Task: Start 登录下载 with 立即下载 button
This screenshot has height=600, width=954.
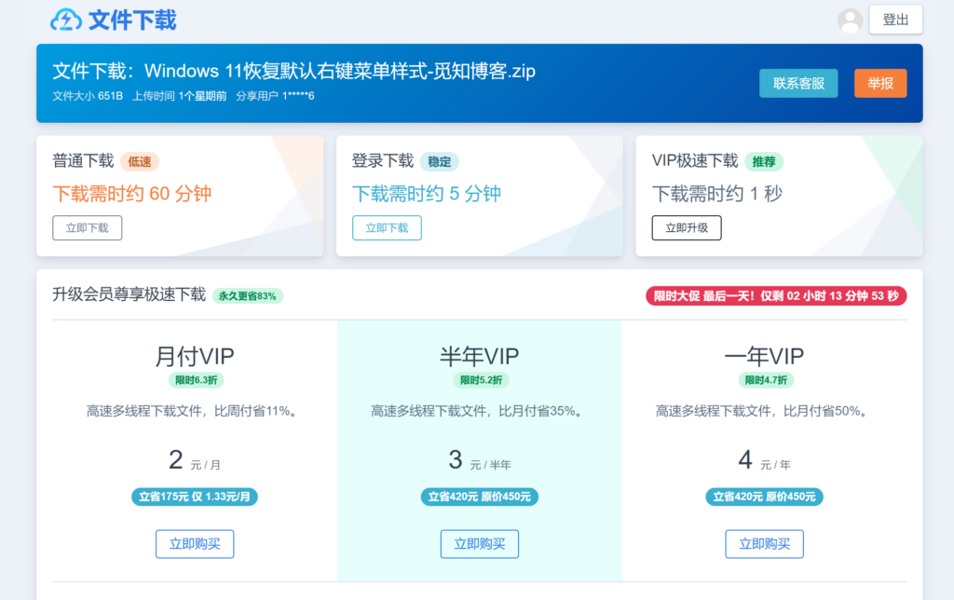Action: tap(387, 228)
